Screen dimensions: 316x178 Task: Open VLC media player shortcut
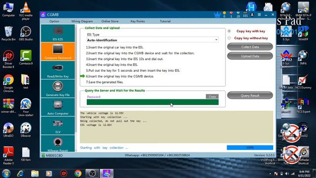point(26,11)
